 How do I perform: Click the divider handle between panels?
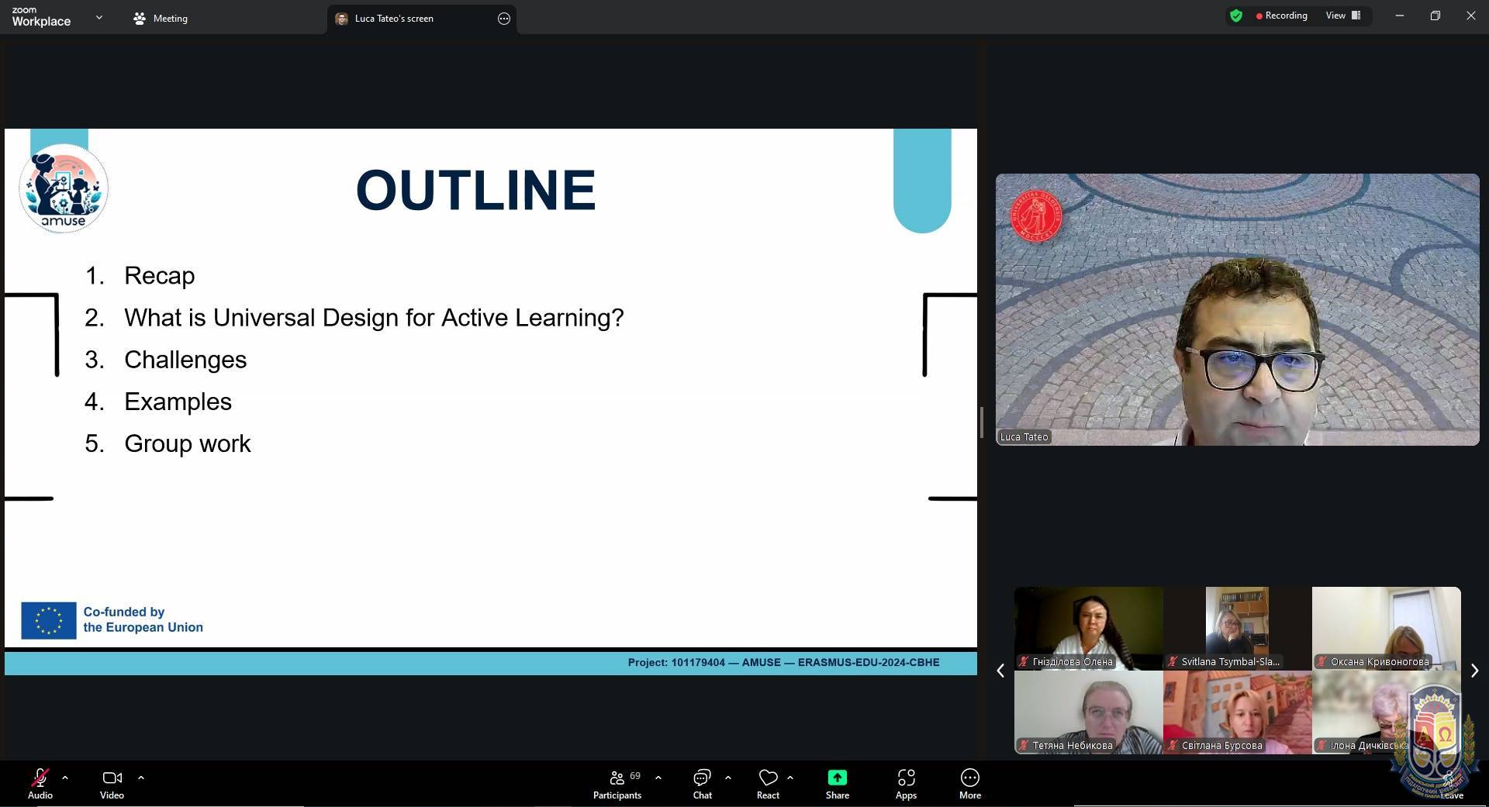(982, 422)
